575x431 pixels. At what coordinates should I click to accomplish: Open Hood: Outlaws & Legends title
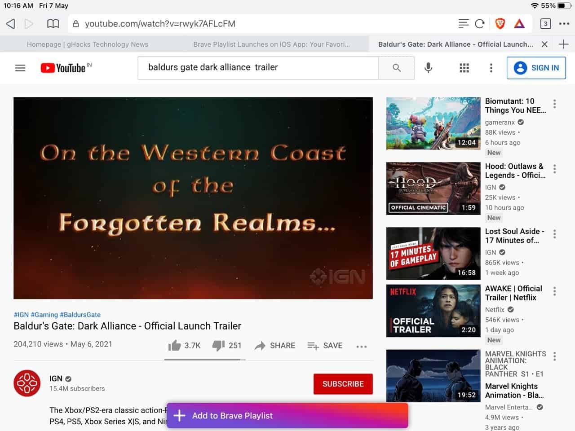point(515,171)
